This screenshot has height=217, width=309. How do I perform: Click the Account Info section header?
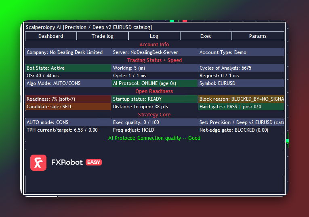pyautogui.click(x=154, y=45)
